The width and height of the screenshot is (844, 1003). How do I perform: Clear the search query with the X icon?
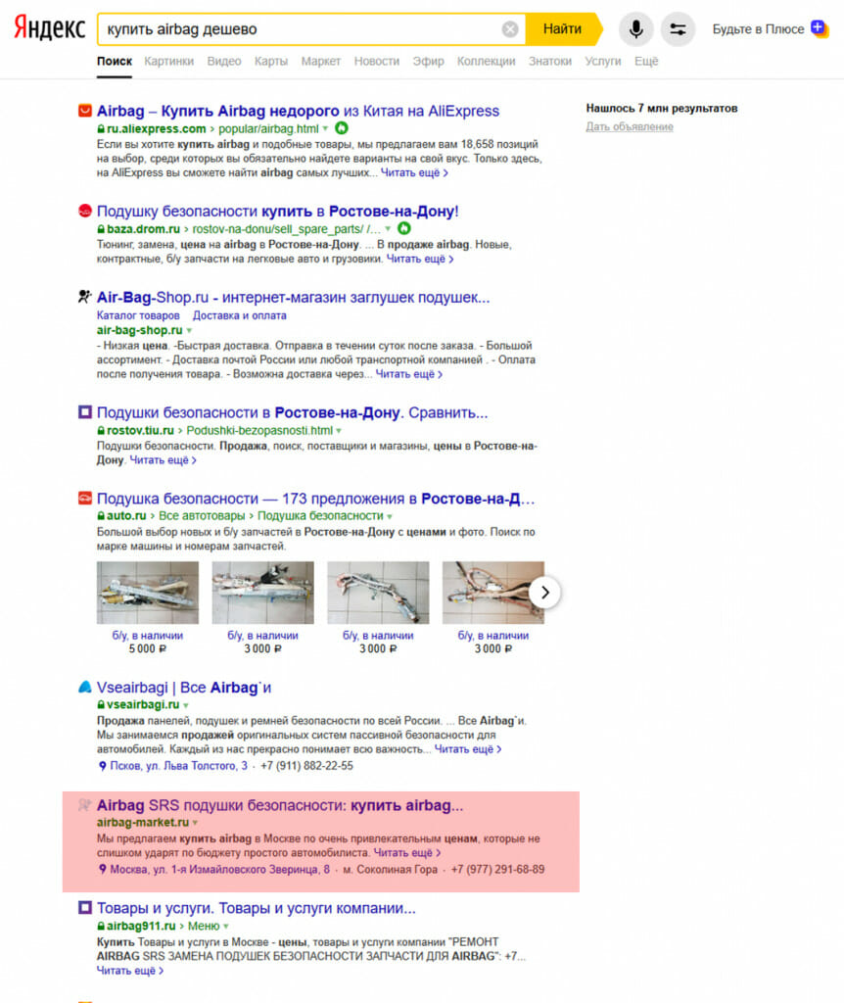(x=509, y=29)
